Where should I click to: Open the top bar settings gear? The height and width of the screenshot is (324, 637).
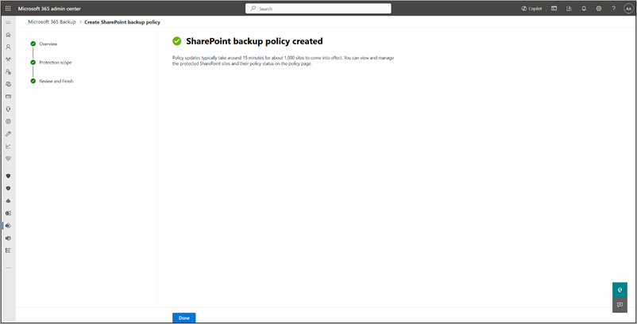(x=599, y=9)
